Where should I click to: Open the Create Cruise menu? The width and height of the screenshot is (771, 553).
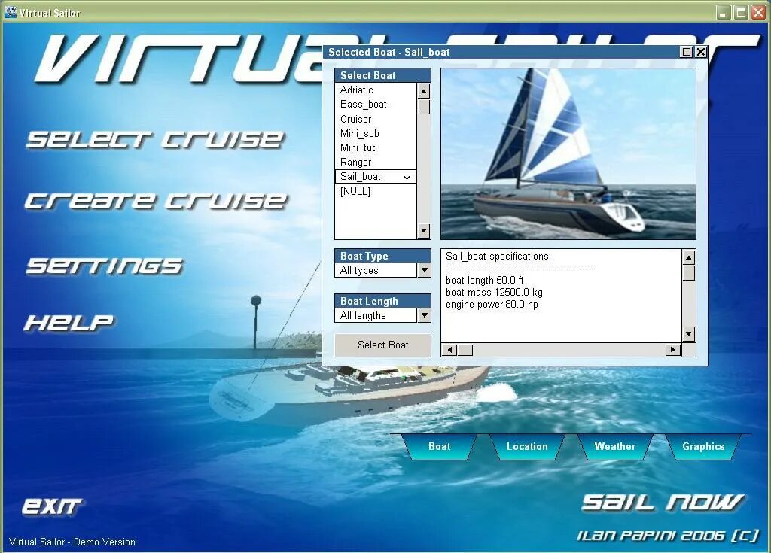point(156,201)
